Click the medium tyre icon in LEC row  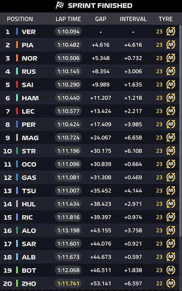[x=171, y=111]
